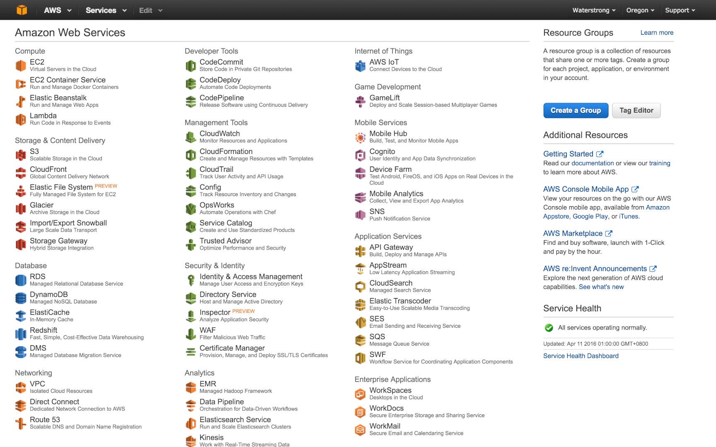The image size is (716, 447).
Task: Follow the Learn more link
Action: point(657,33)
